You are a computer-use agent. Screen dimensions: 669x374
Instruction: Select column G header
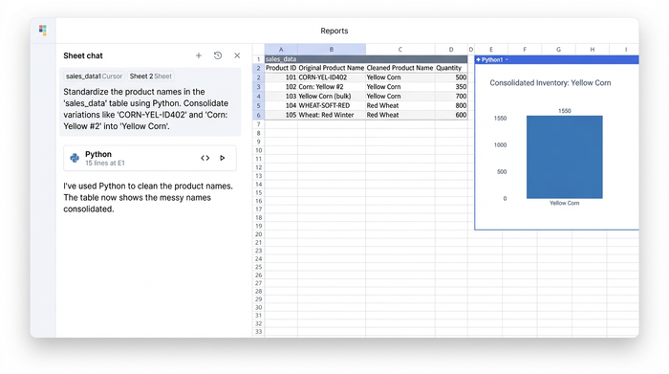coord(558,50)
